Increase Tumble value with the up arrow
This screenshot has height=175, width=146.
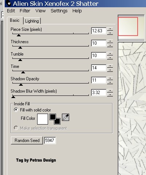coord(110,53)
